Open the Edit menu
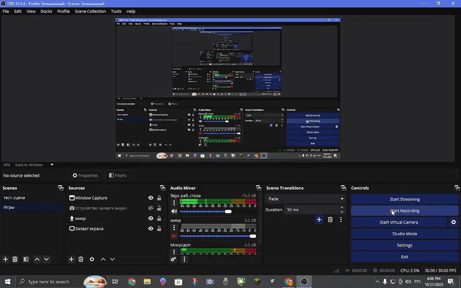Viewport: 461px width, 288px height. pos(17,11)
